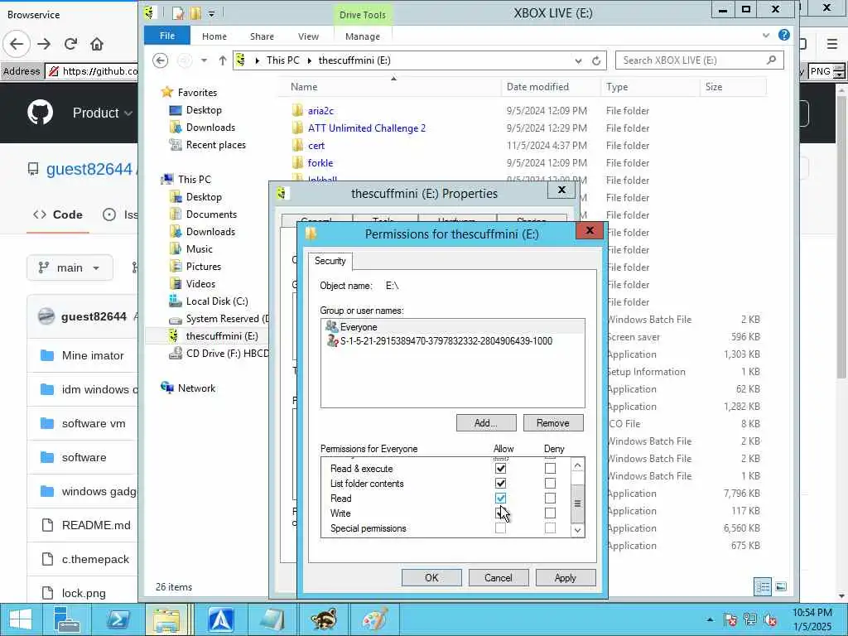Screen dimensions: 848x636
Task: Select Local Disk (C:) in navigation pane
Action: [x=216, y=301]
